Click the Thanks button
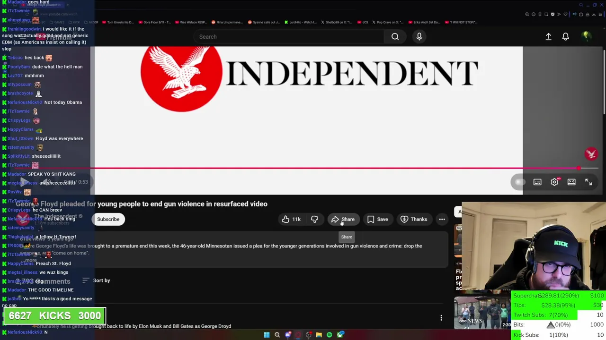606x340 pixels. [x=414, y=219]
